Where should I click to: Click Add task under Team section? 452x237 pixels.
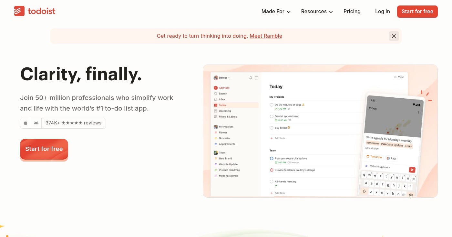278,193
